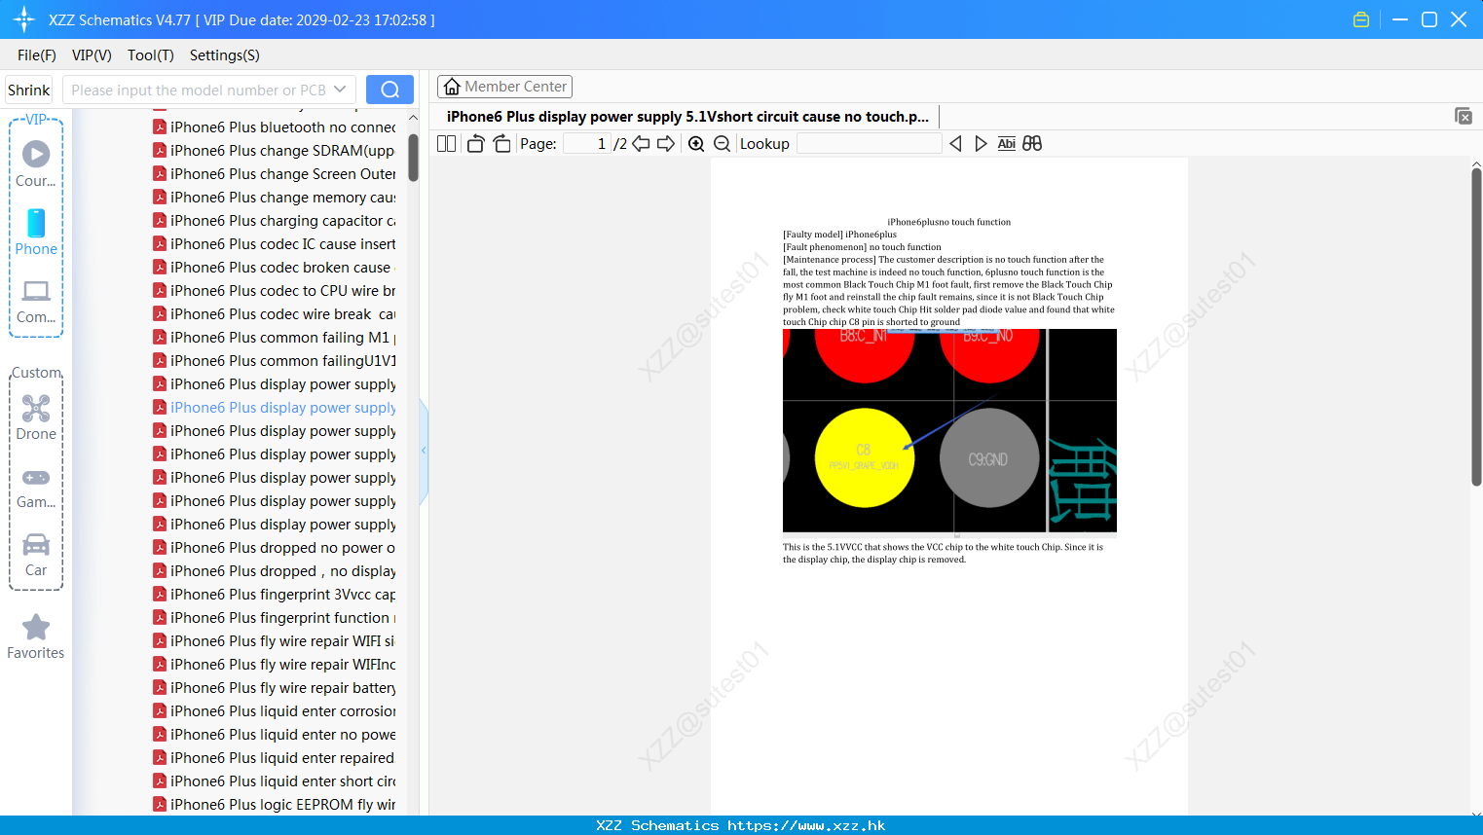
Task: Open the Tool(T) menu
Action: pyautogui.click(x=151, y=55)
